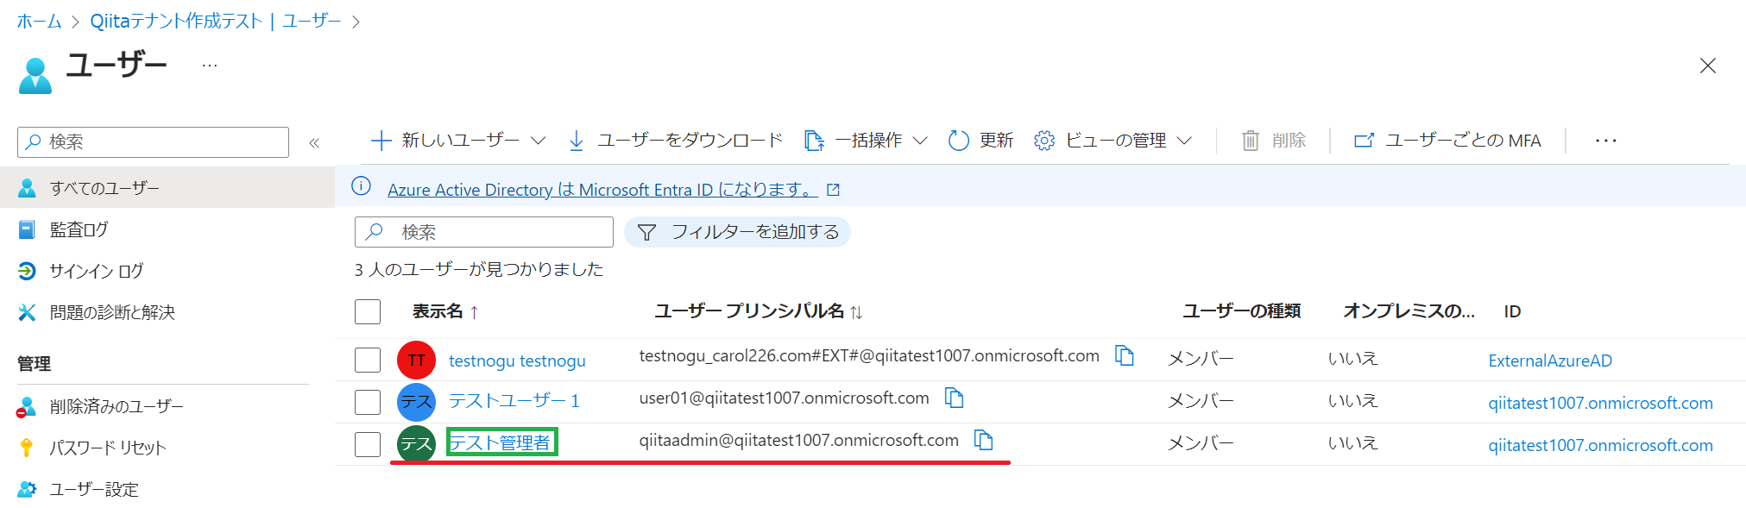The width and height of the screenshot is (1746, 508).
Task: Copy the qiitaadmin@qiitatest1007 principal name
Action: (984, 440)
